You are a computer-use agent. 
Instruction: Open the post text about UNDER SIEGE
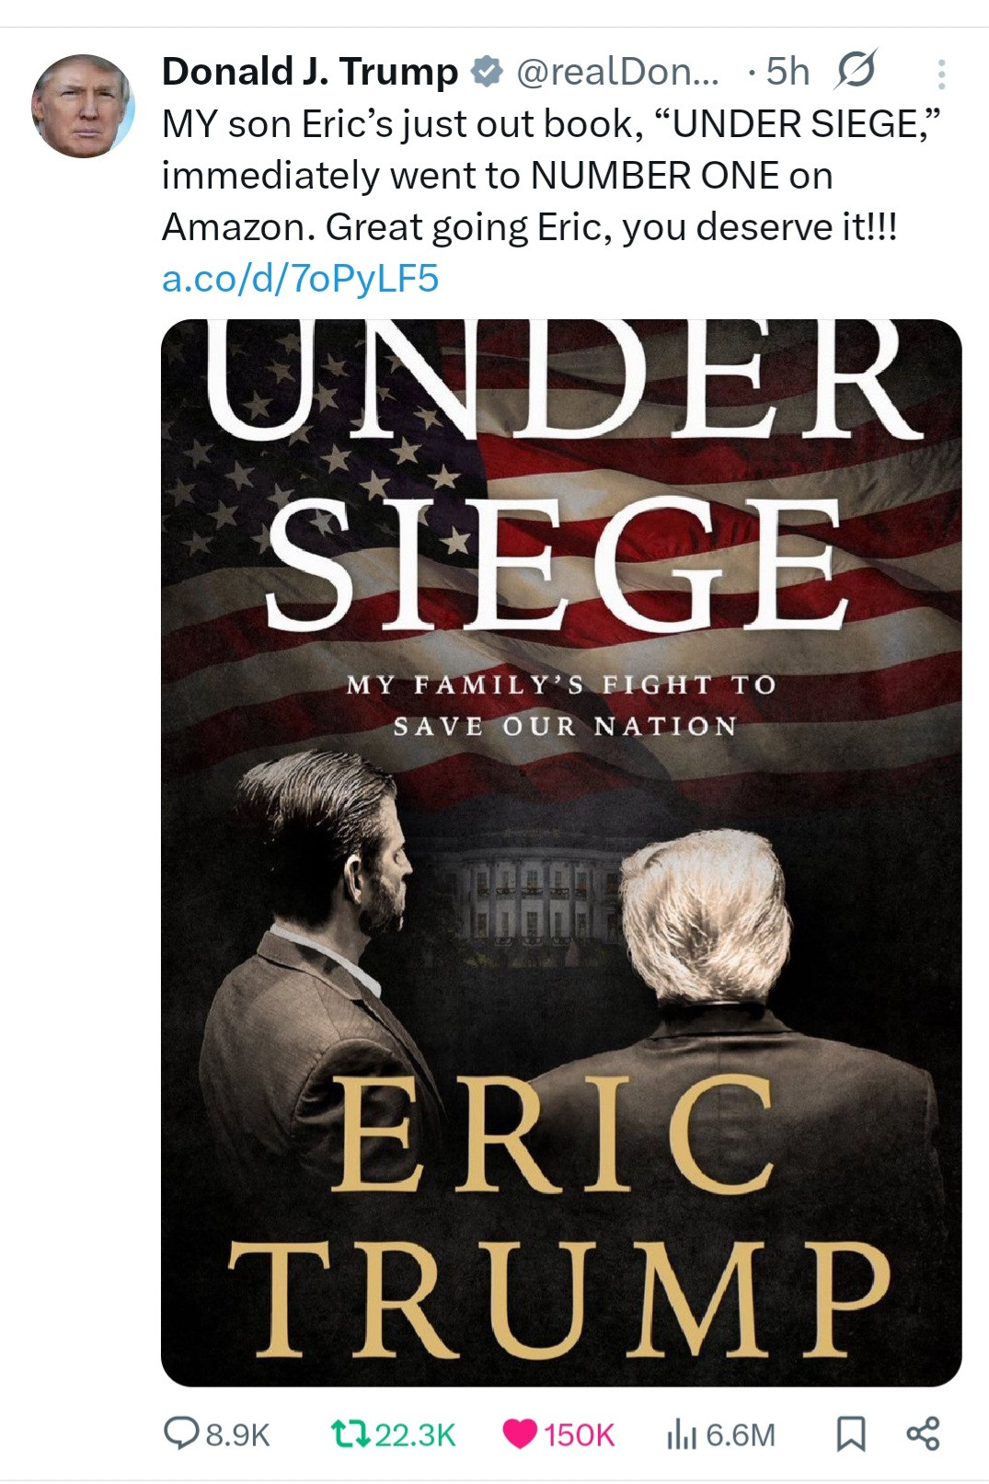click(554, 176)
